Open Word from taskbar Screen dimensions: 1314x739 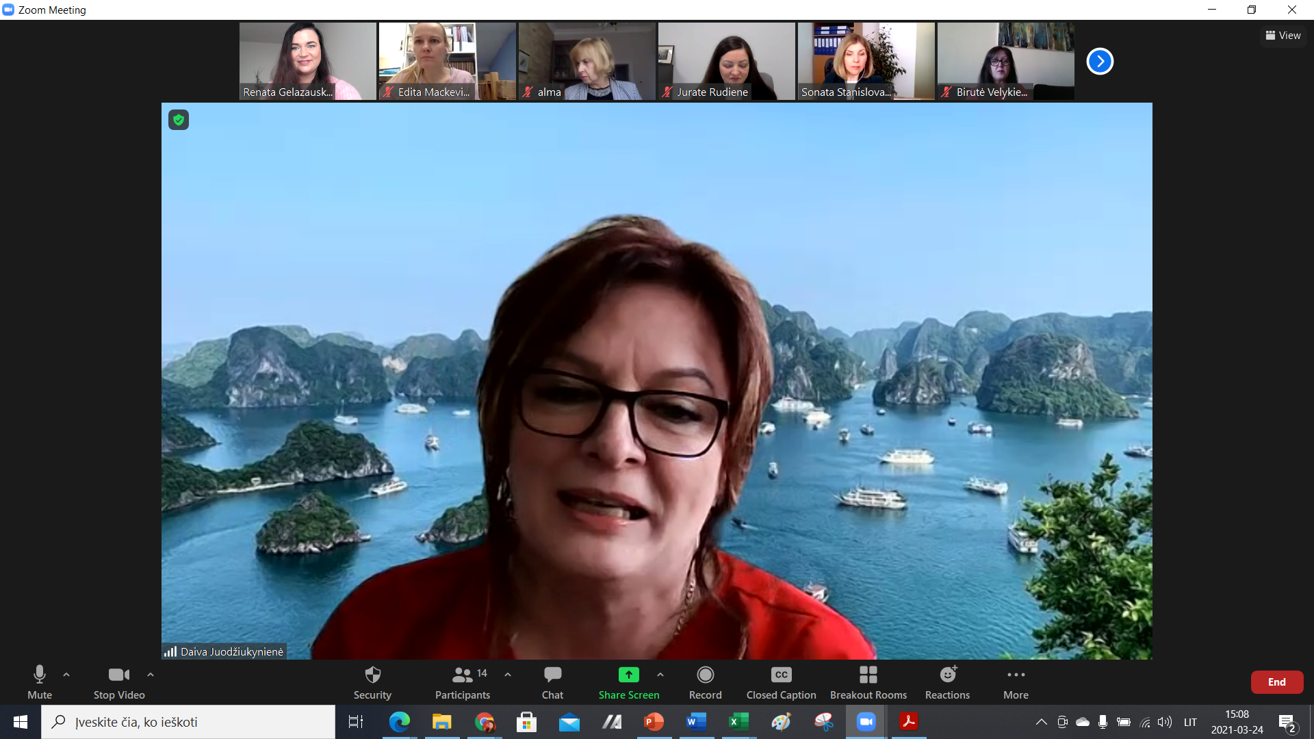[696, 722]
